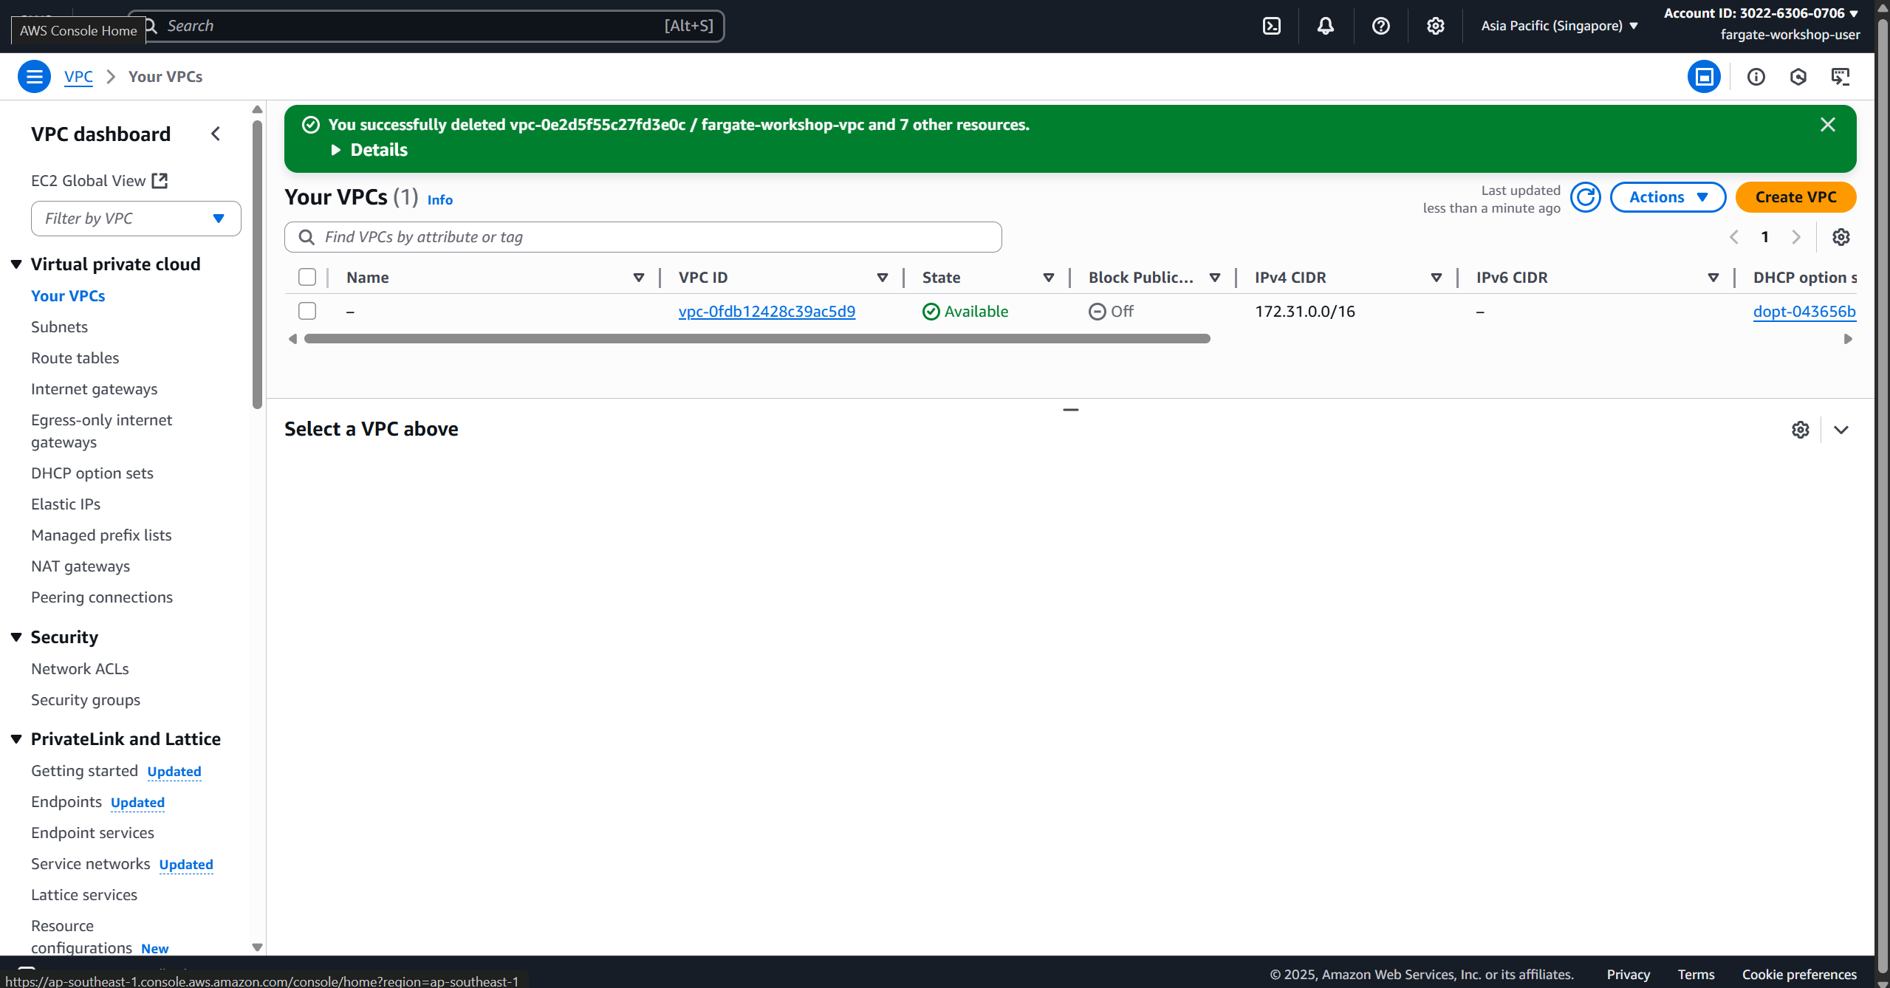Open Route tables in sidebar
The image size is (1890, 988).
click(75, 358)
